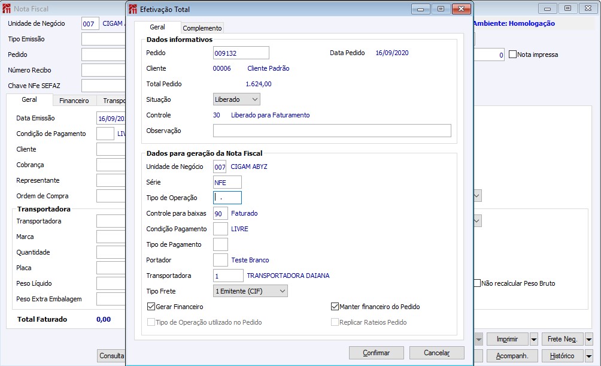601x366 pixels.
Task: Click the Total Faturado value 0,00
Action: (x=104, y=319)
